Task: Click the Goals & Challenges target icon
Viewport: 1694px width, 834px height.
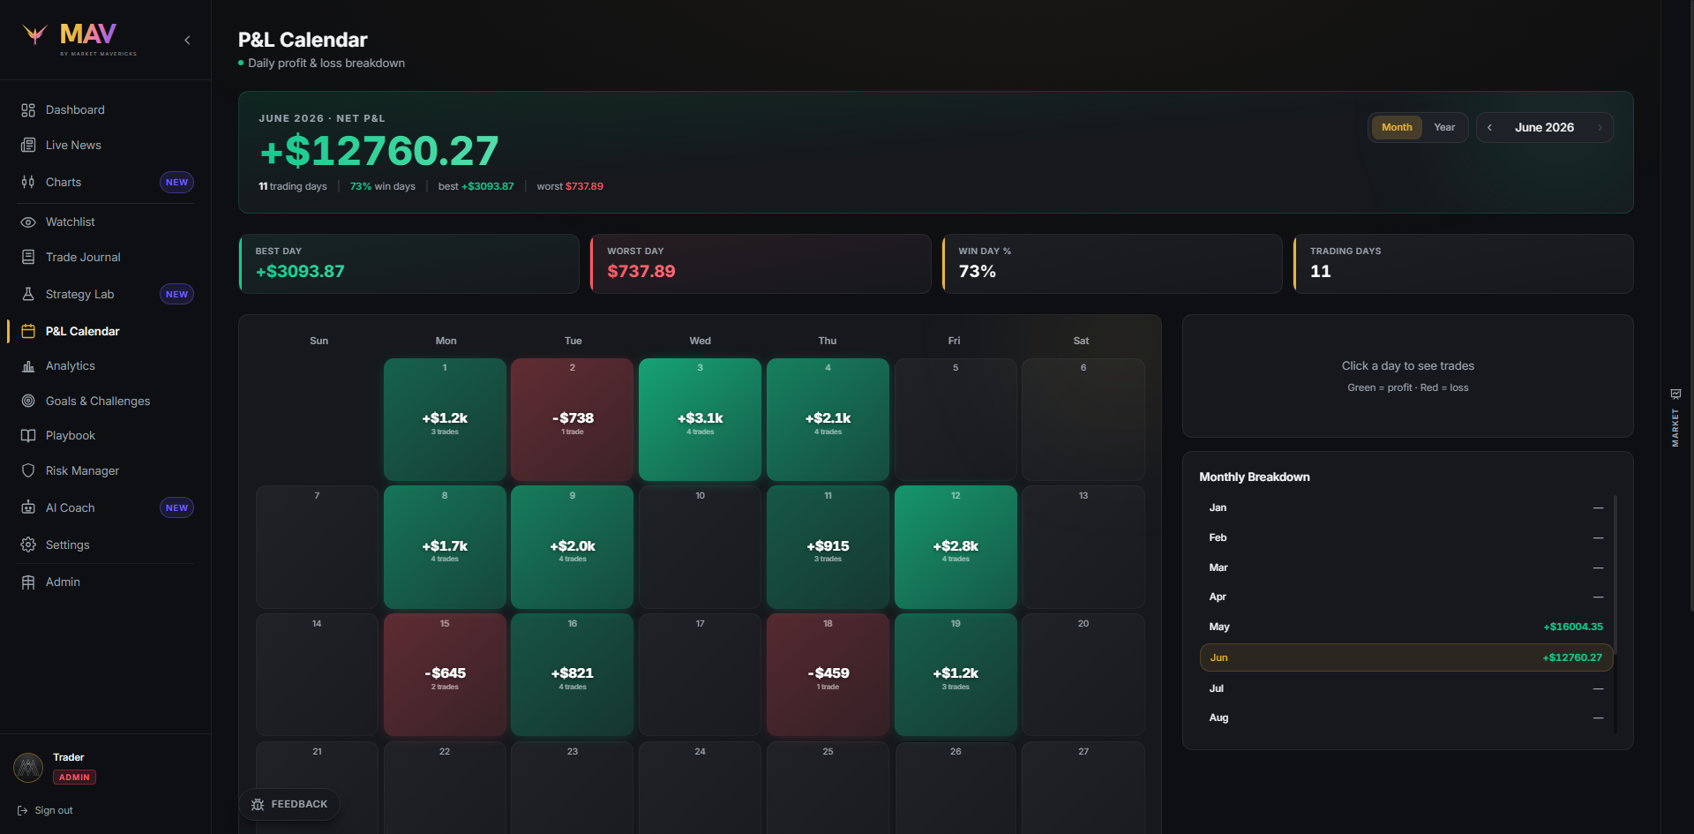Action: [28, 401]
